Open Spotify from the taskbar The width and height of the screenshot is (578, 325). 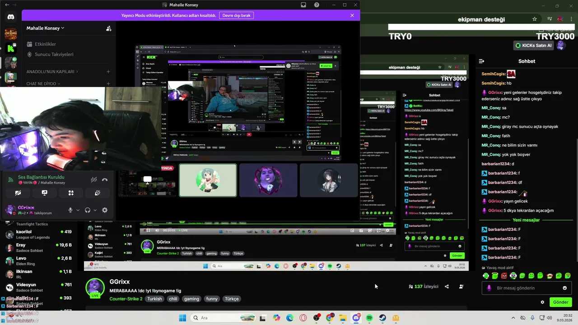tap(369, 318)
